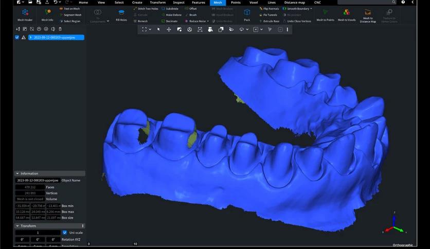Toggle visibility checkbox of upperjaw object
Screen dimensions: 430x249
pos(17,37)
